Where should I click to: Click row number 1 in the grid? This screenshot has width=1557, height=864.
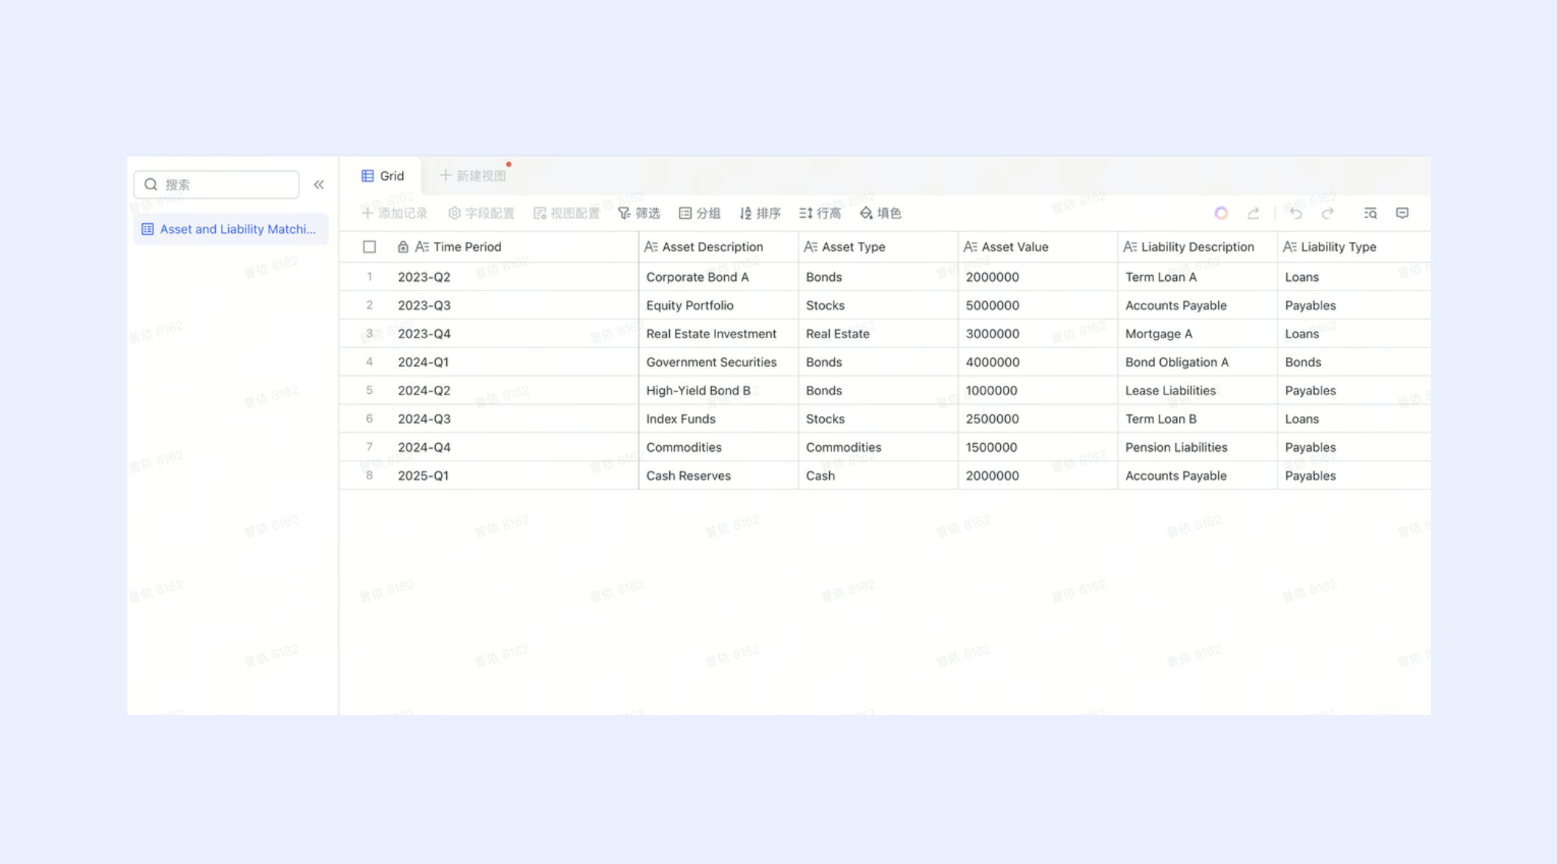click(369, 277)
